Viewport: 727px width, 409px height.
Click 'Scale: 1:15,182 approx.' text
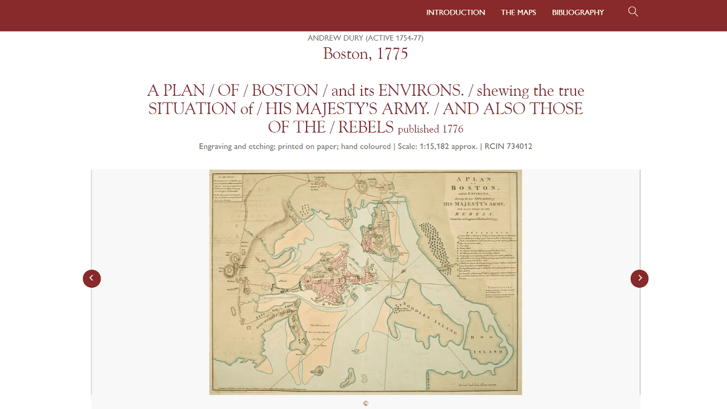click(x=437, y=146)
